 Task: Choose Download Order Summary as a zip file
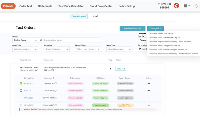(x=165, y=38)
